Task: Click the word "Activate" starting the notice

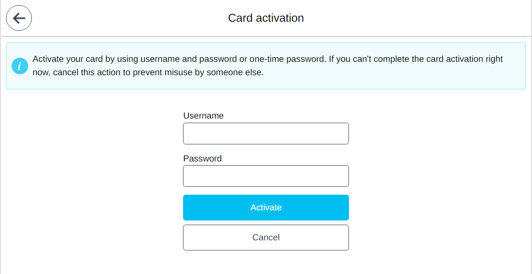Action: tap(48, 59)
